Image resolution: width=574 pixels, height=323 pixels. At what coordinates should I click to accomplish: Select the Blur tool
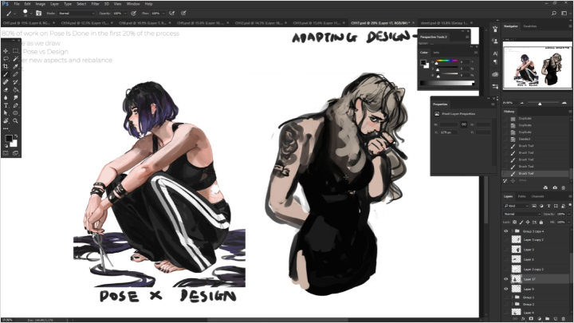(6, 97)
